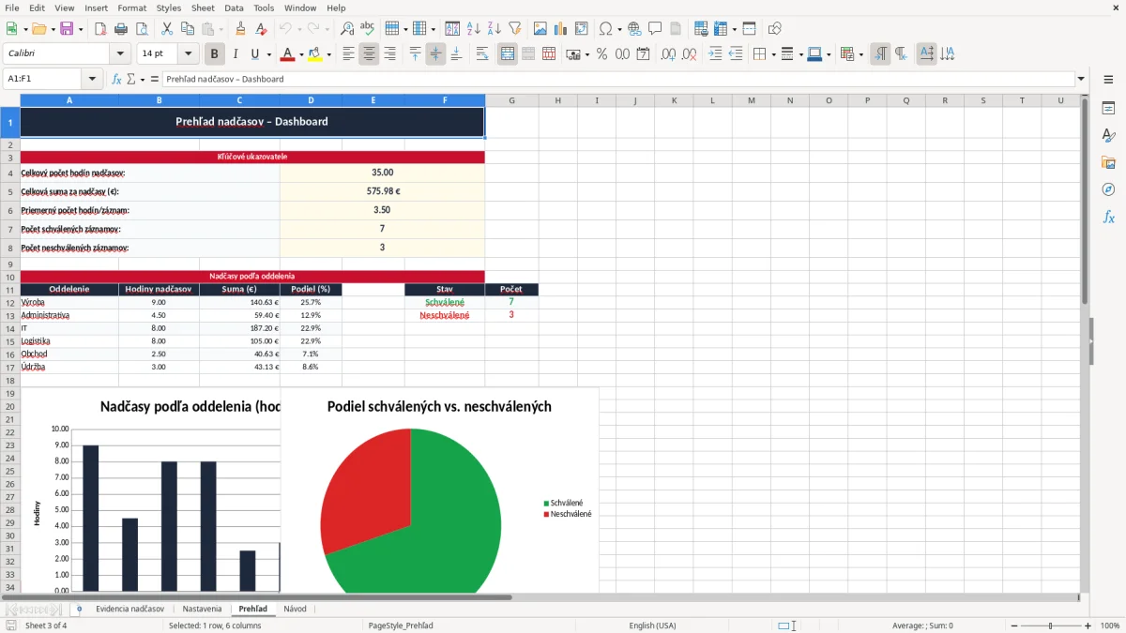Click the Function Wizard fx icon

point(116,79)
